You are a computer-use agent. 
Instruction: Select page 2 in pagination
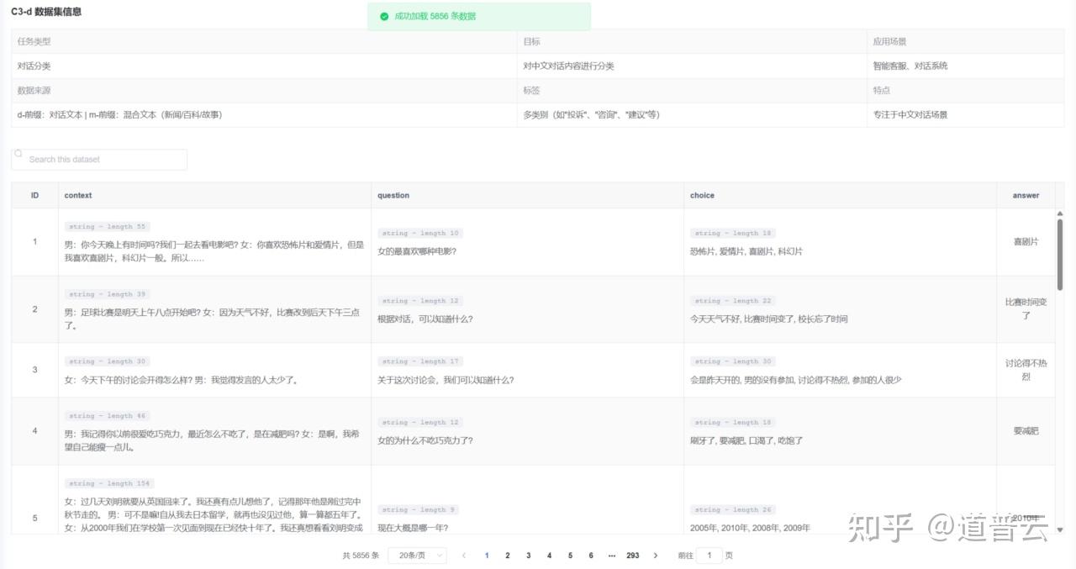[507, 556]
